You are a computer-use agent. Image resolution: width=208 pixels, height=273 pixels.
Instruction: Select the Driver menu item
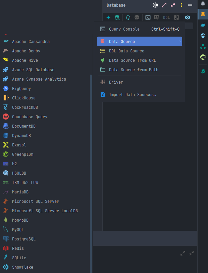coord(140,82)
